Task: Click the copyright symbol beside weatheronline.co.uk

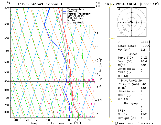Action: click(x=117, y=123)
